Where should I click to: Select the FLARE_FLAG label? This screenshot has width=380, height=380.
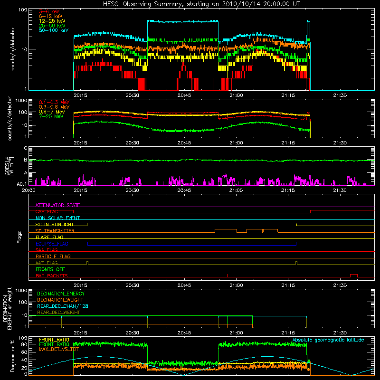pos(49,237)
